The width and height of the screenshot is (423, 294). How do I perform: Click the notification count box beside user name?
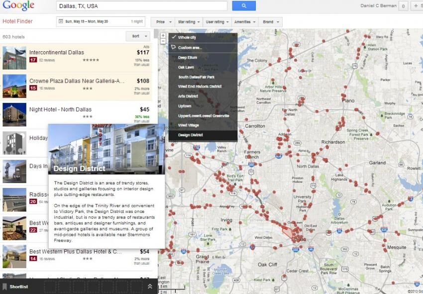coord(403,6)
